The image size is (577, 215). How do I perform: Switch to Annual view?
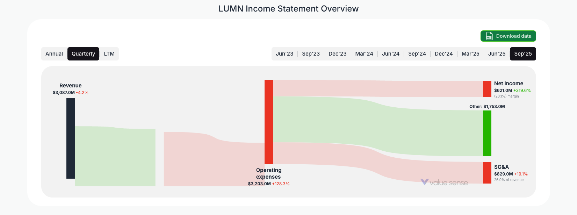click(x=54, y=54)
